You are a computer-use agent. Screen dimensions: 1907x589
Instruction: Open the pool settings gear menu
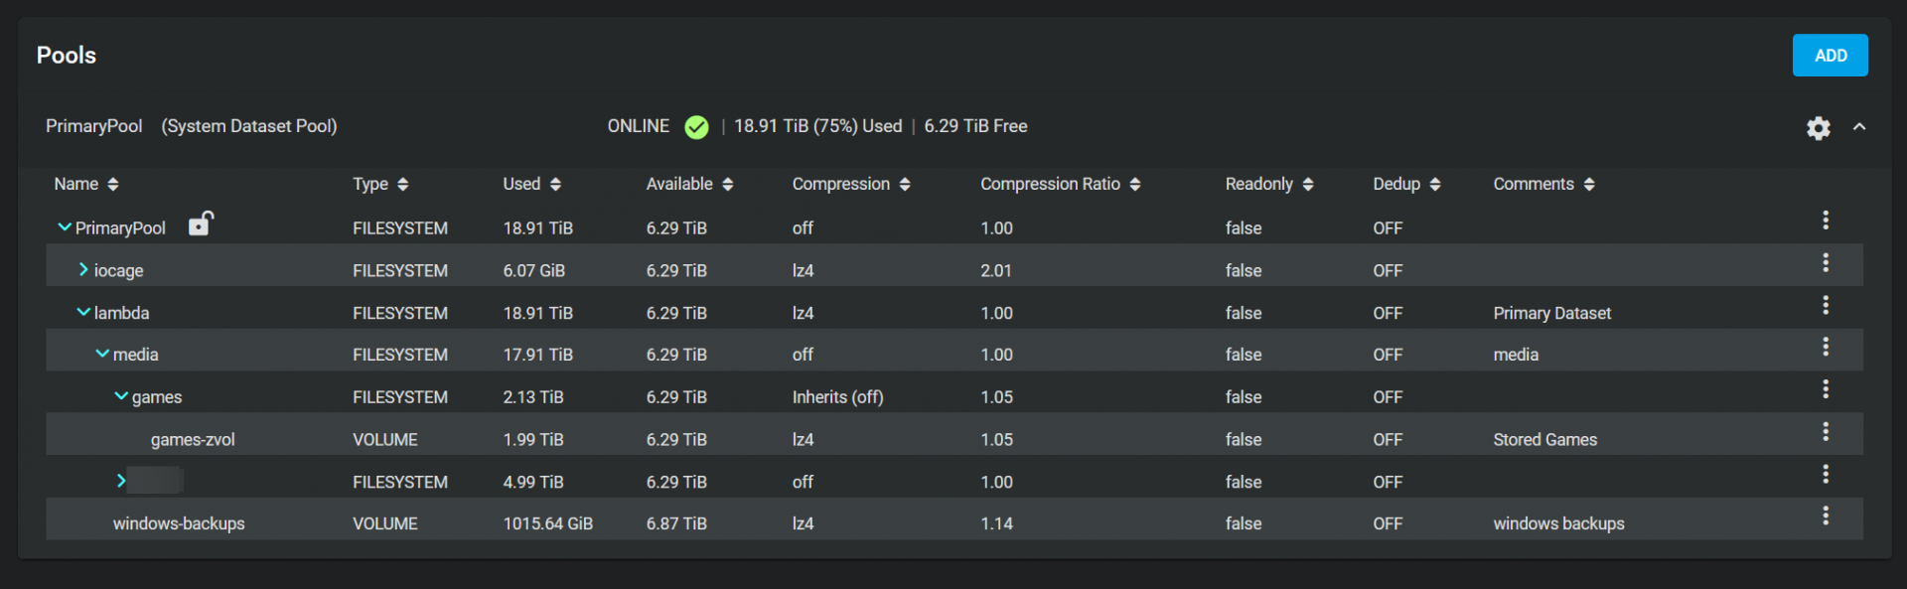[x=1818, y=128]
